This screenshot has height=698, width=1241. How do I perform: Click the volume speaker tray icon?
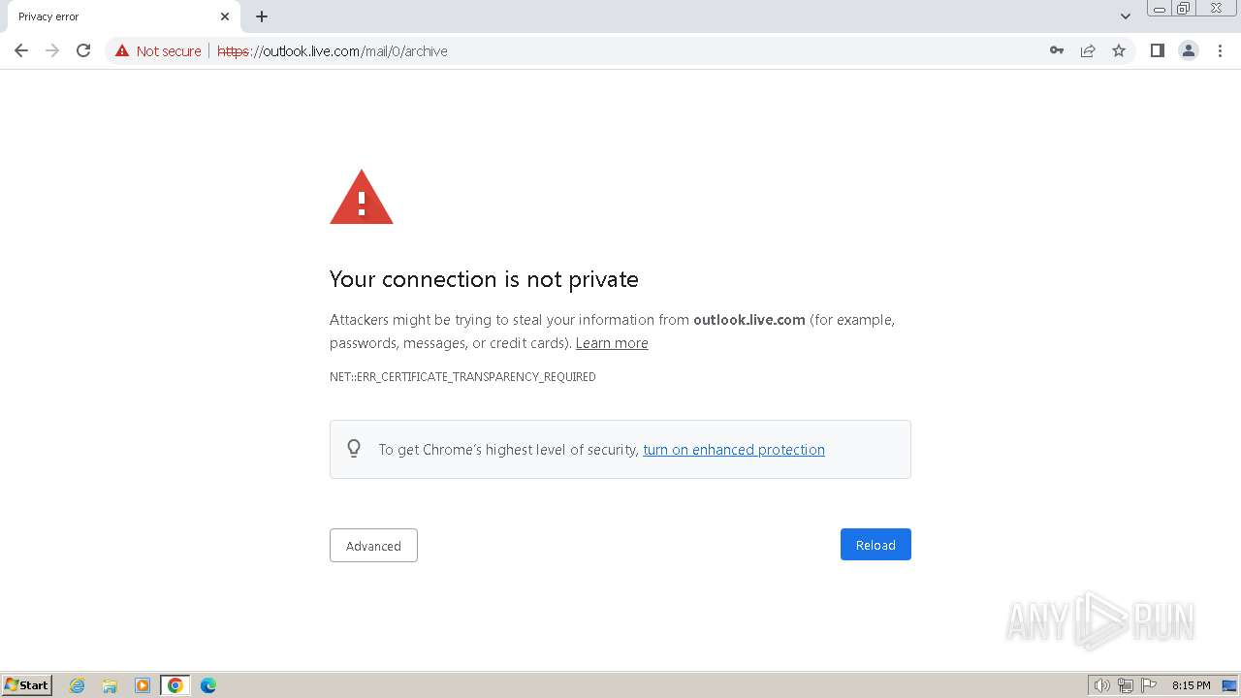click(1101, 685)
